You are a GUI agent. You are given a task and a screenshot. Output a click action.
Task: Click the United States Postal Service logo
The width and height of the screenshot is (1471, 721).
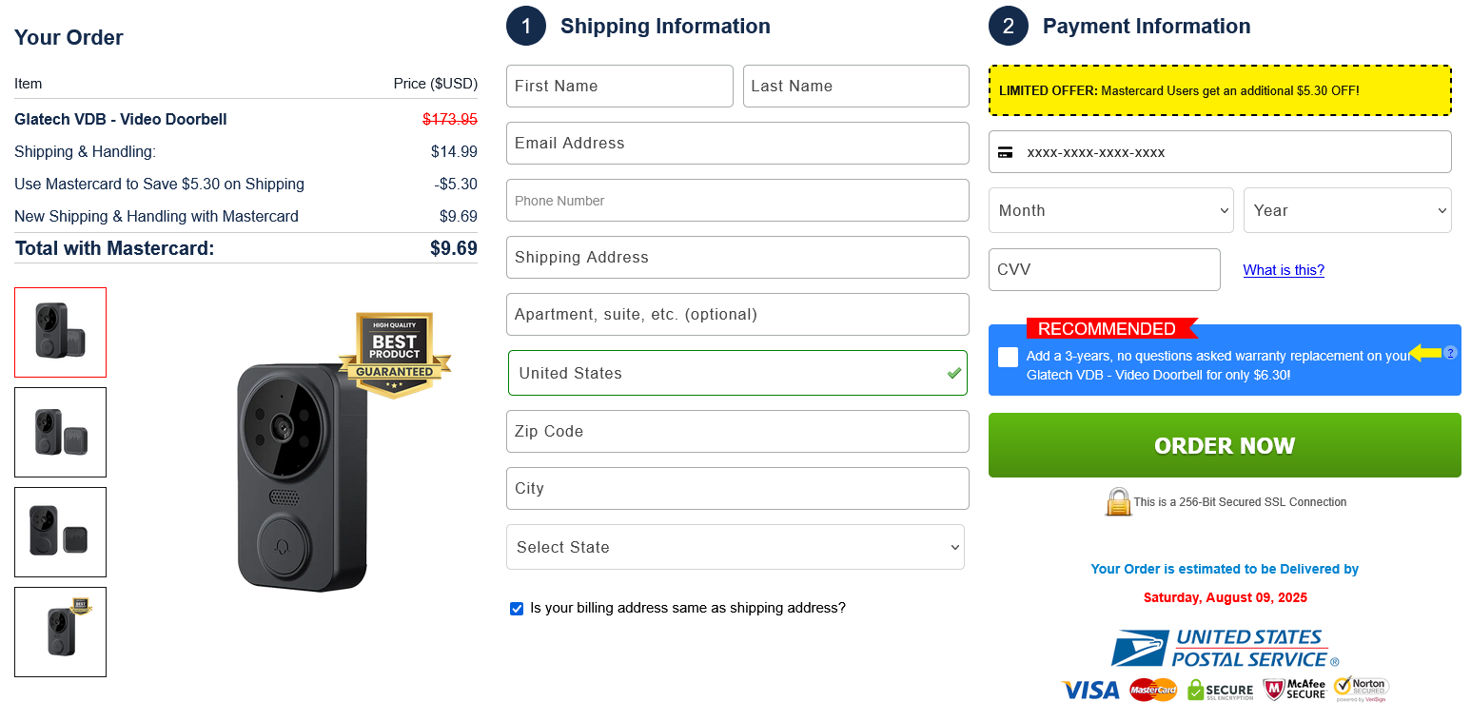(1225, 649)
